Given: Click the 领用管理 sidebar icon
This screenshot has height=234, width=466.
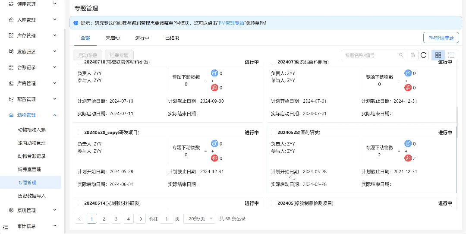Looking at the screenshot, I should [x=11, y=4].
